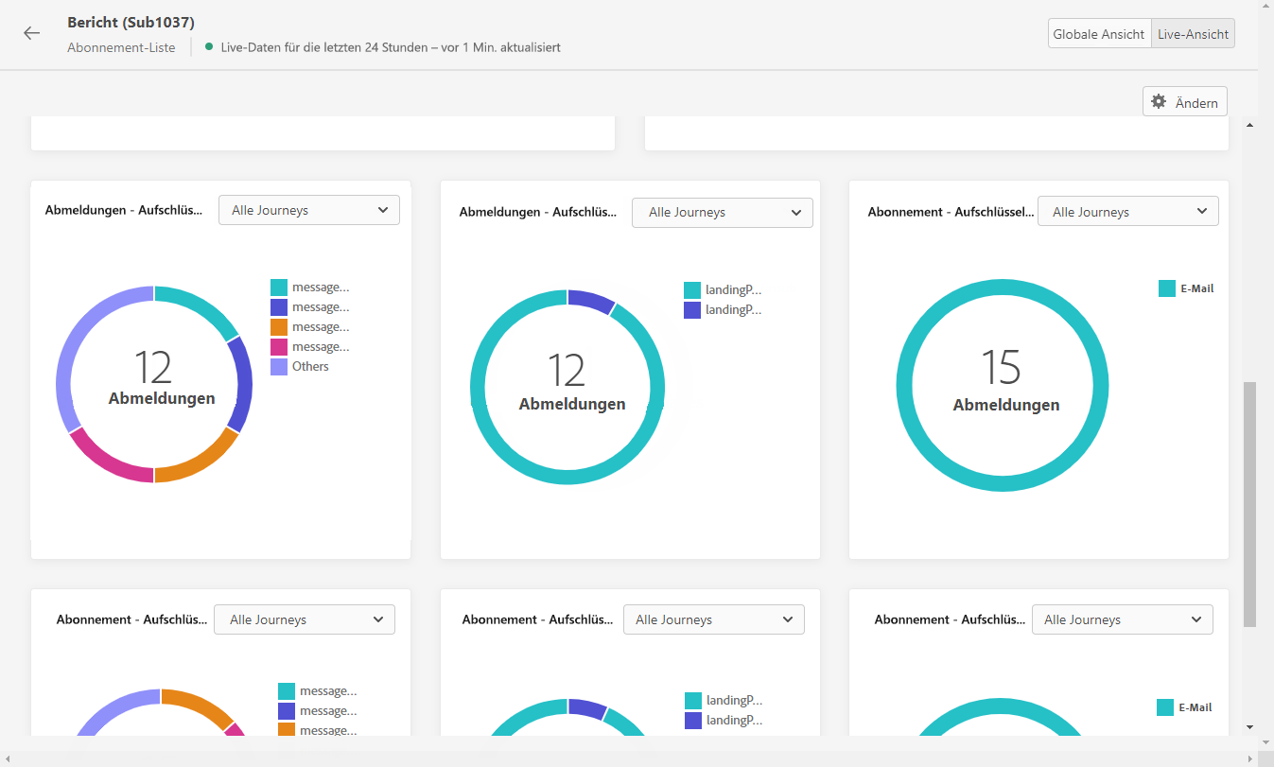
Task: Click the gear icon beside Ändern
Action: (x=1159, y=101)
